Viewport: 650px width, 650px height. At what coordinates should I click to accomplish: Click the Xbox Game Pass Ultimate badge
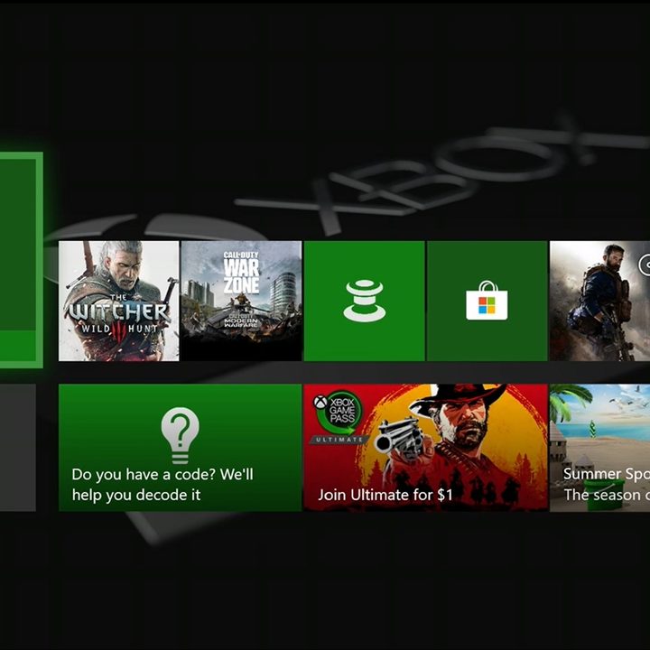[x=339, y=416]
